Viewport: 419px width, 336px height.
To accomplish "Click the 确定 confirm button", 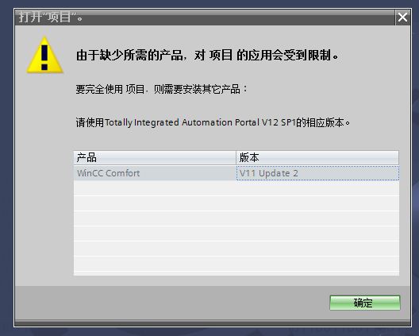I will (x=365, y=303).
